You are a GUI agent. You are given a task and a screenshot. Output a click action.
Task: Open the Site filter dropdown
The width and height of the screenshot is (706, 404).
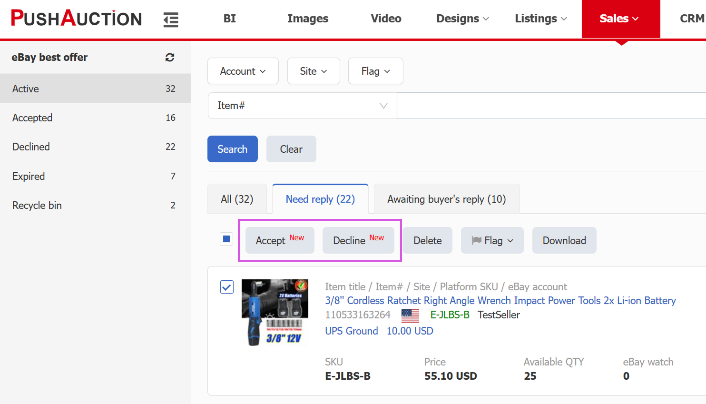pyautogui.click(x=313, y=71)
